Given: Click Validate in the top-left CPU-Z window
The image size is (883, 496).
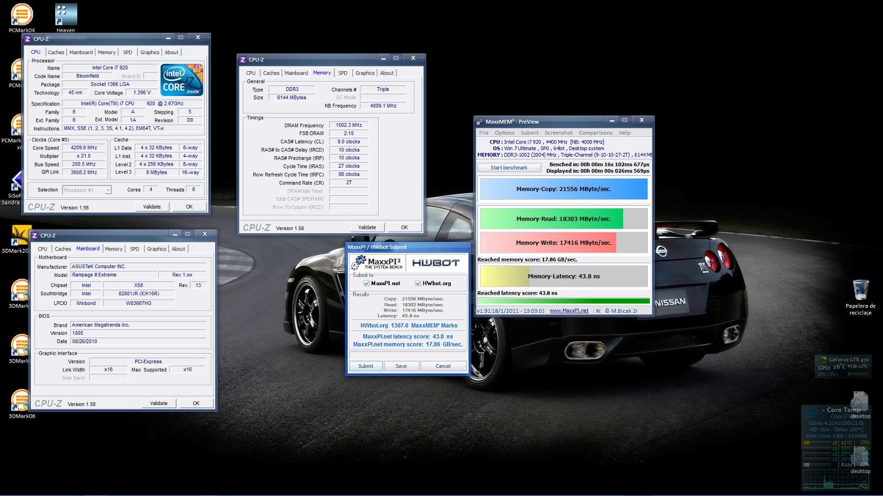Looking at the screenshot, I should [152, 207].
